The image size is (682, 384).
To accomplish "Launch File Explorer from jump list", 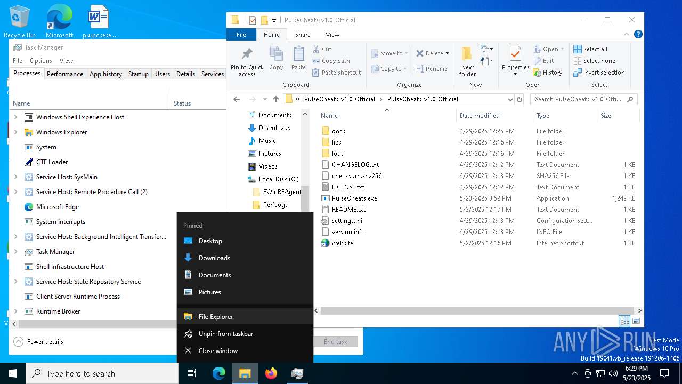I will (245, 317).
